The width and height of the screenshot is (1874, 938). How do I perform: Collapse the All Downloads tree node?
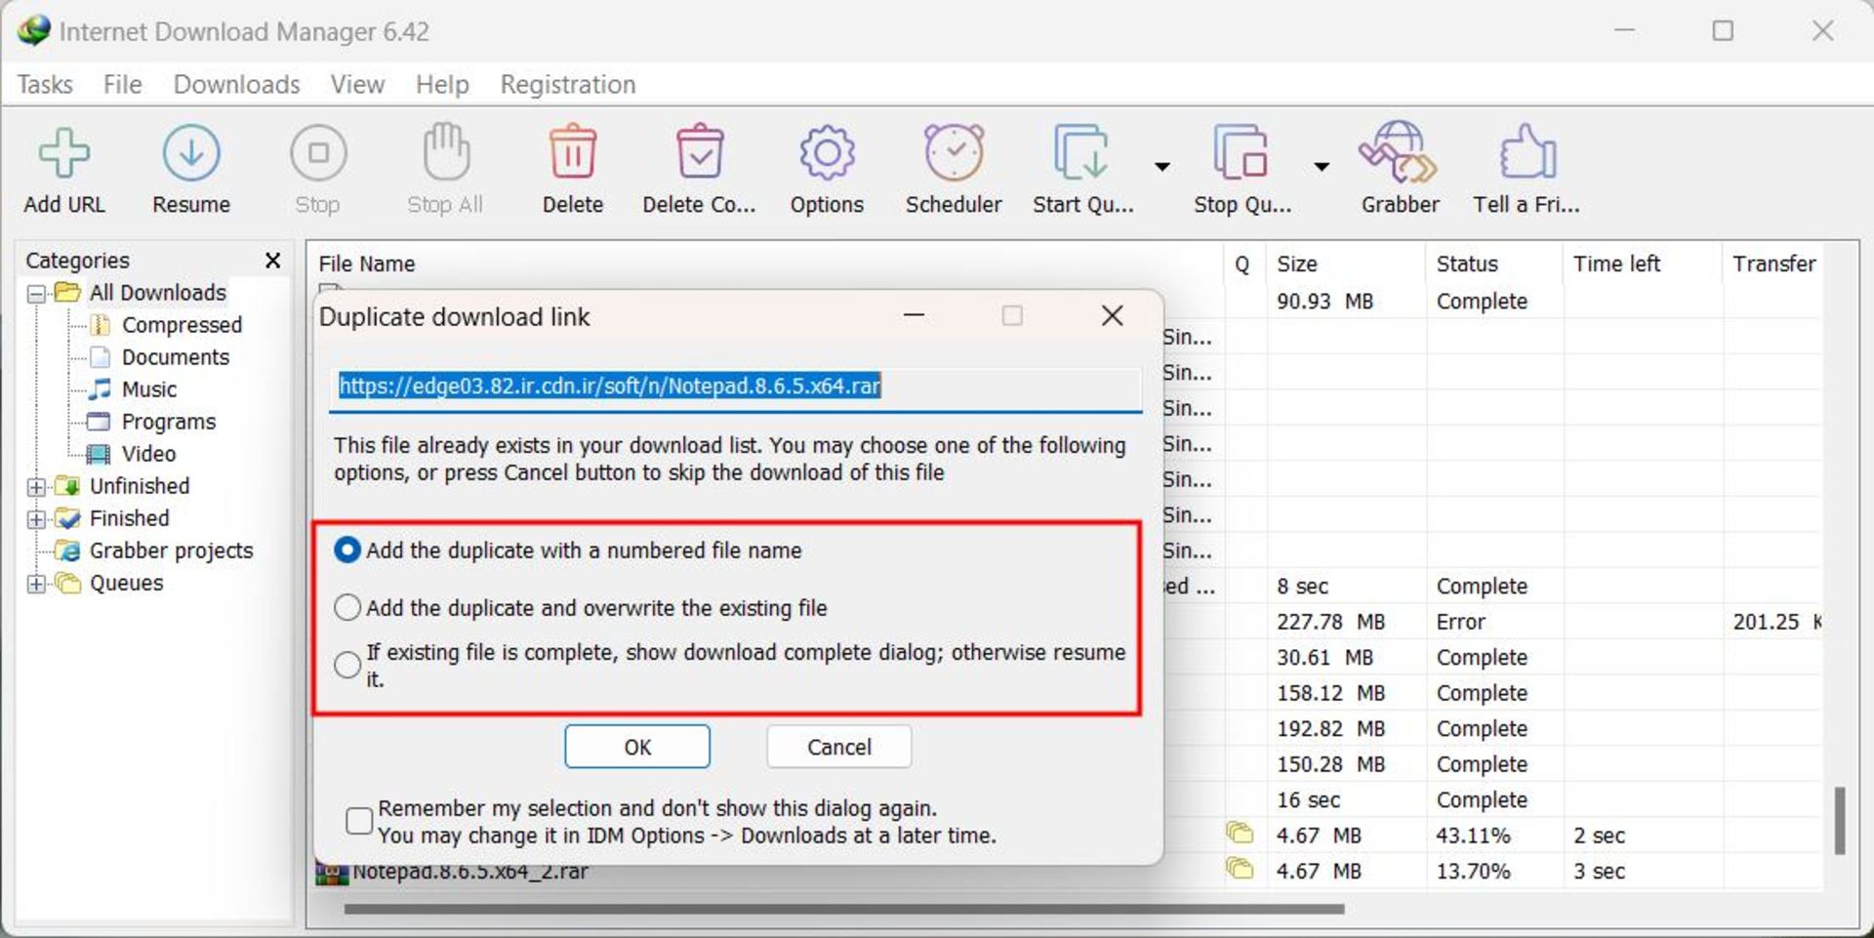click(36, 293)
